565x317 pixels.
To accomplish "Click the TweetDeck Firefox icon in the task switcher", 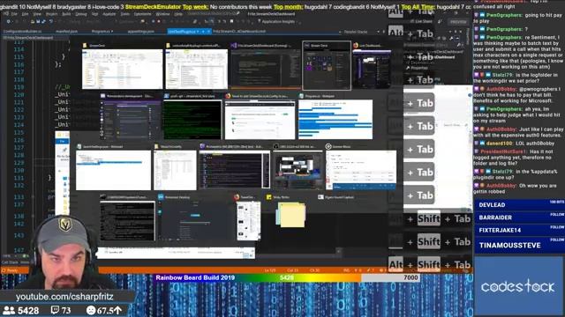I will pyautogui.click(x=237, y=197).
